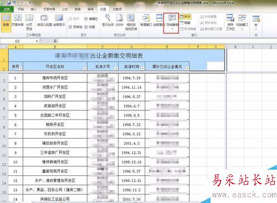Select row 8 header
The image size is (277, 203).
(x=4, y=124)
